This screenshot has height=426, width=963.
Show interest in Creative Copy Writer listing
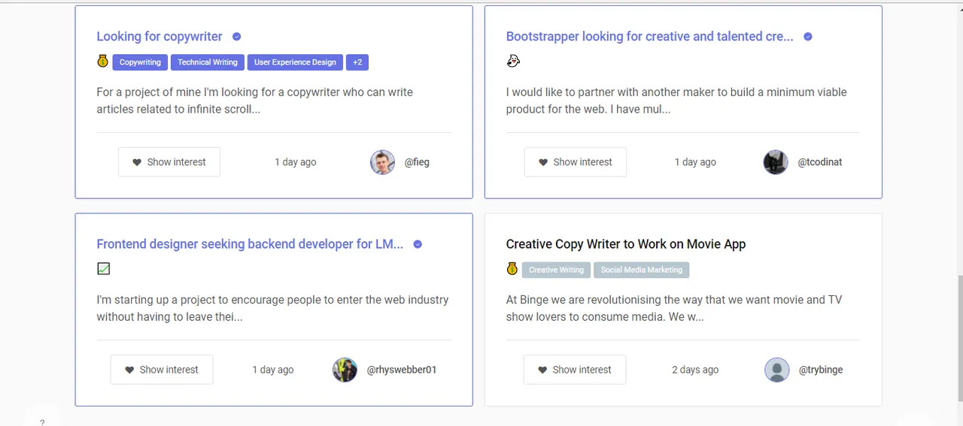pyautogui.click(x=574, y=370)
